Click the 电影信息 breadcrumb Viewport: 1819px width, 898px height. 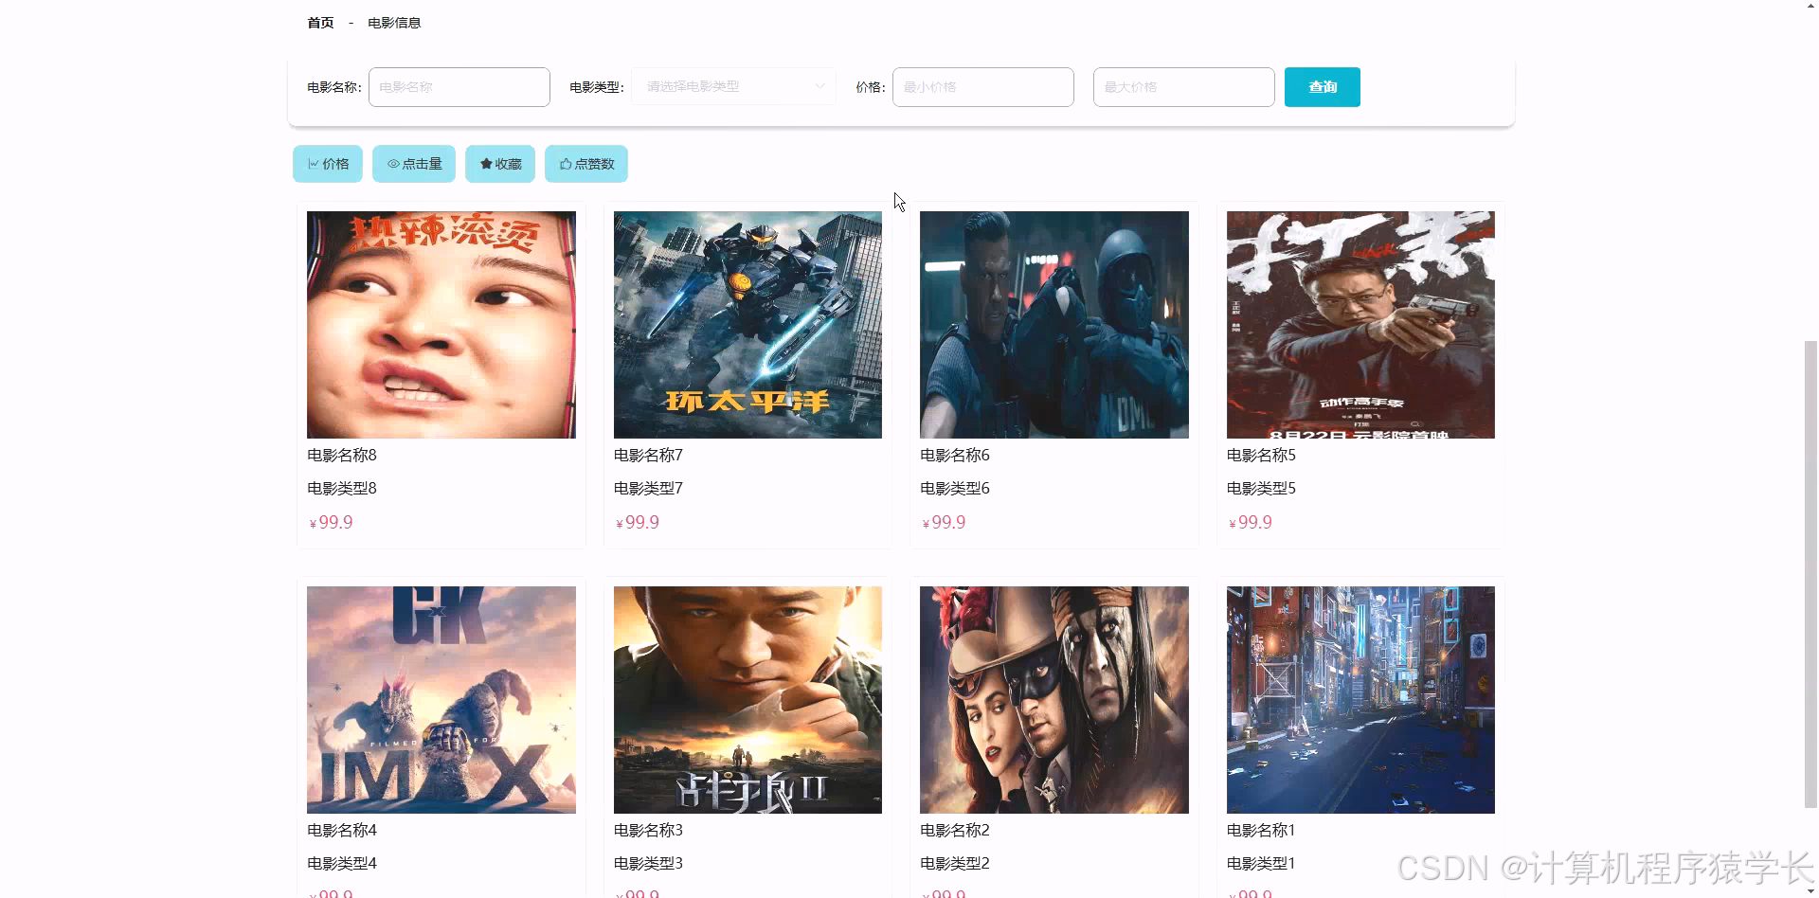(394, 23)
